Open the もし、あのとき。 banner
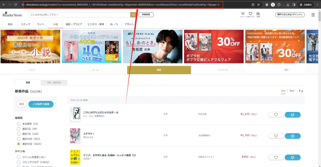 point(153,47)
